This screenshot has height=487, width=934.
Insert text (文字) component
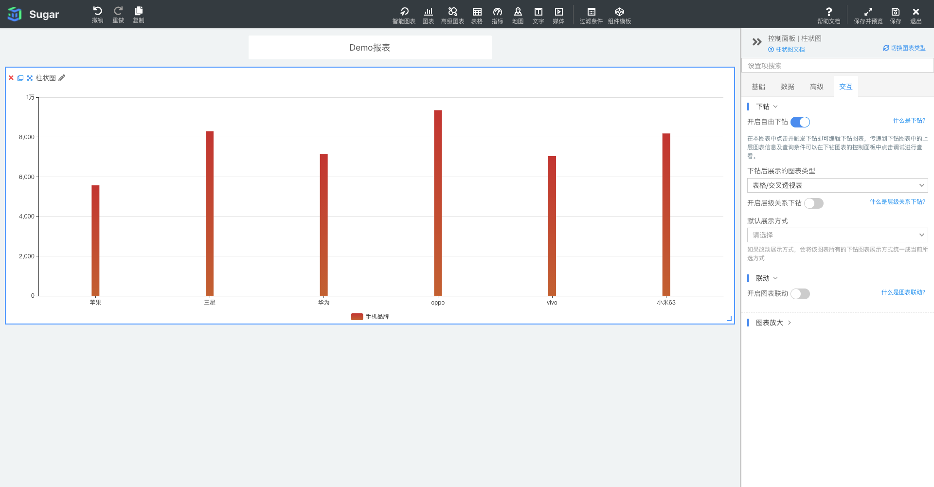[x=538, y=16]
